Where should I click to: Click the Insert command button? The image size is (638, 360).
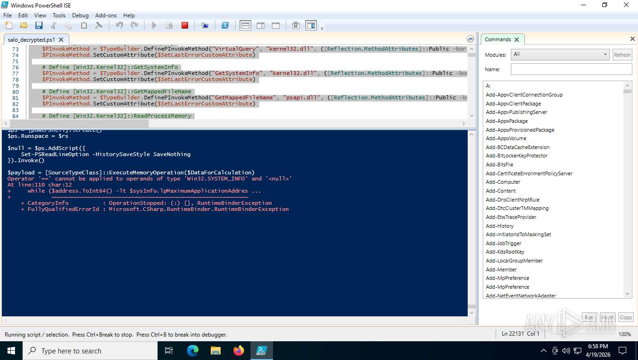click(607, 317)
